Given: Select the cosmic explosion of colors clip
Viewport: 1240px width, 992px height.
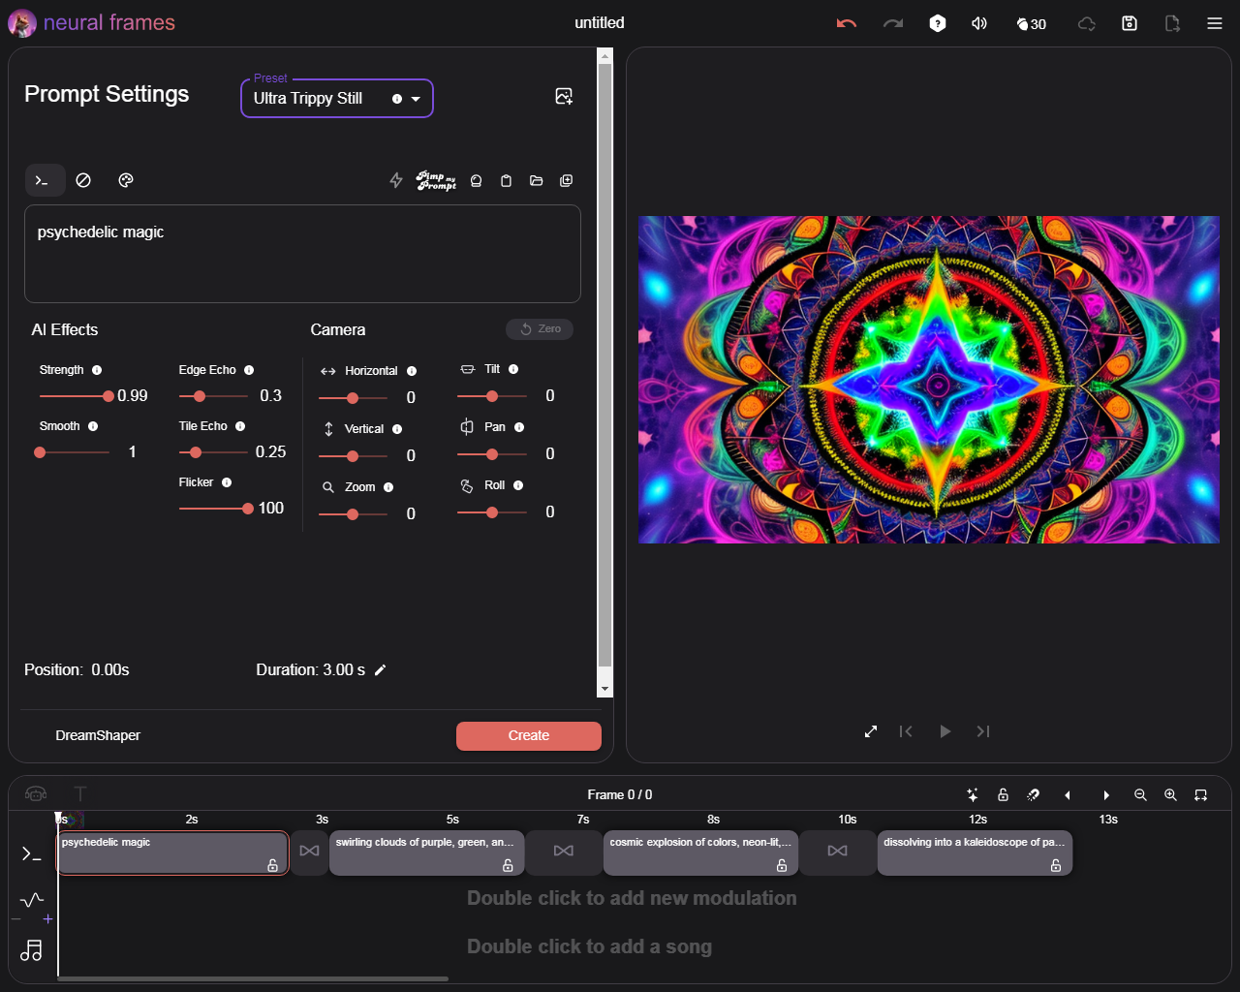Looking at the screenshot, I should 701,852.
